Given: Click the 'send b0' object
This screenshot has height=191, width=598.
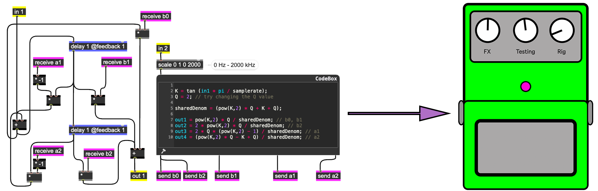Looking at the screenshot, I should (169, 176).
